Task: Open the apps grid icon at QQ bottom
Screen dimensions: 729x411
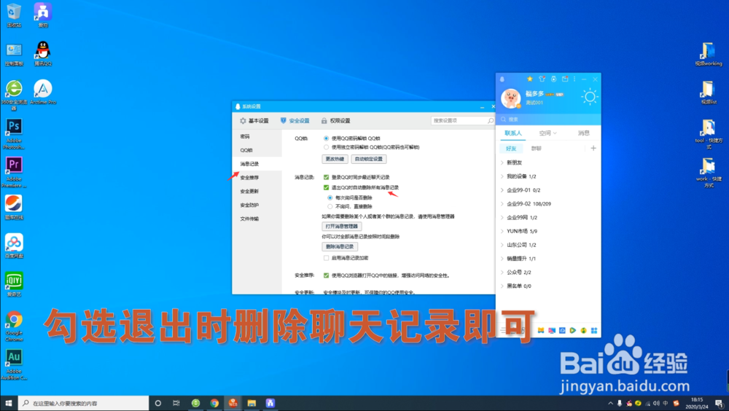Action: click(x=593, y=330)
